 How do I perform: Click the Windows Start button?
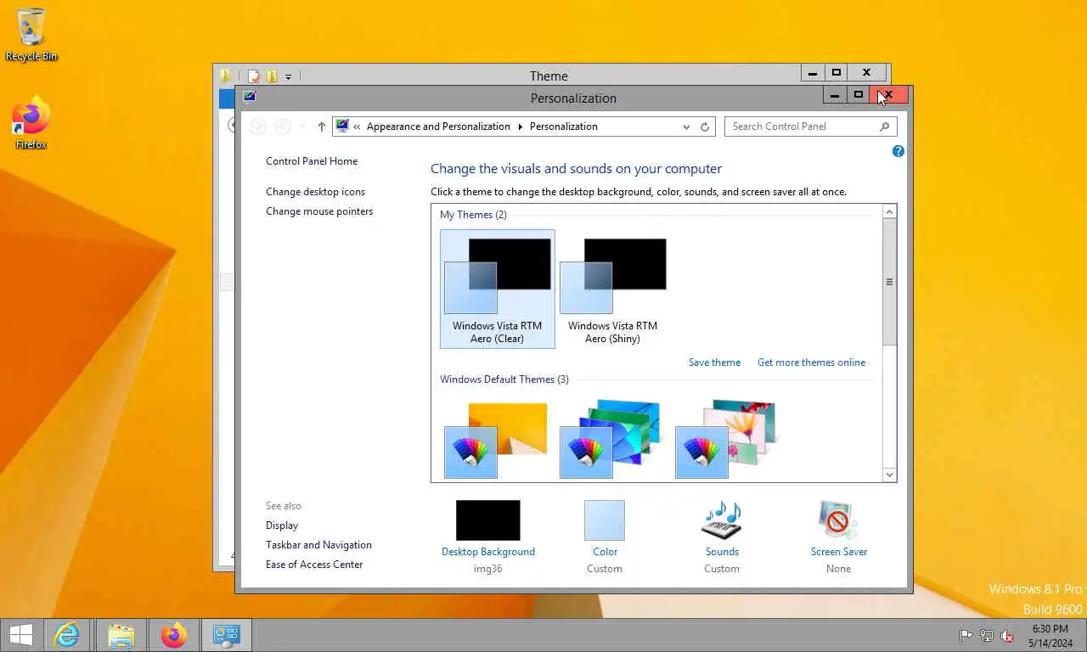click(x=21, y=635)
